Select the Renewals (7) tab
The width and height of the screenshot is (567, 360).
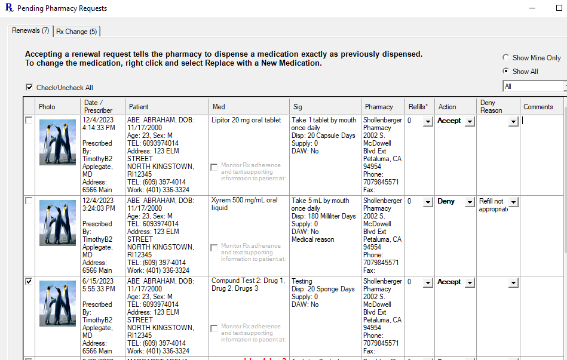pyautogui.click(x=30, y=30)
